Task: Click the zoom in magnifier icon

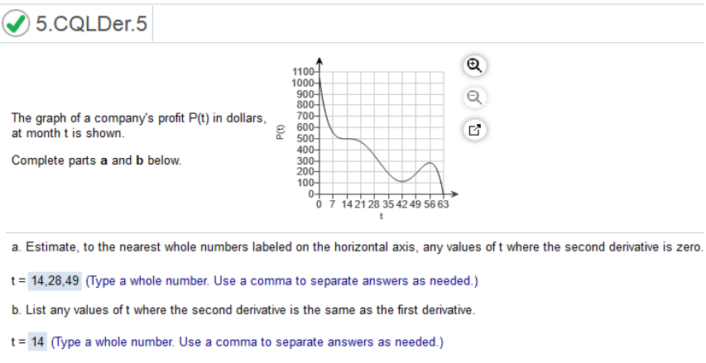Action: (x=474, y=65)
